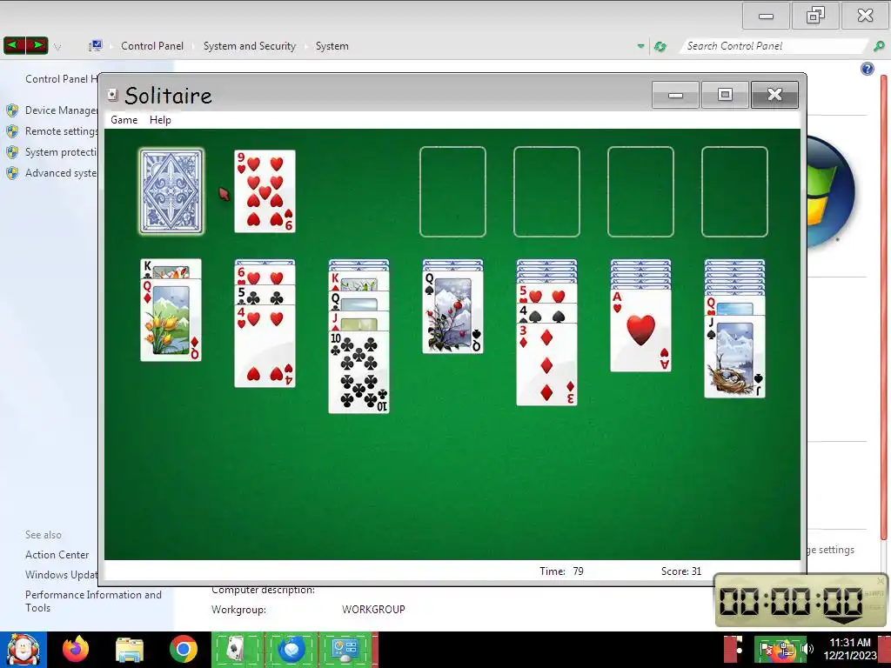Image resolution: width=891 pixels, height=668 pixels.
Task: Click the Control Panel vertical scrollbar
Action: tap(884, 307)
